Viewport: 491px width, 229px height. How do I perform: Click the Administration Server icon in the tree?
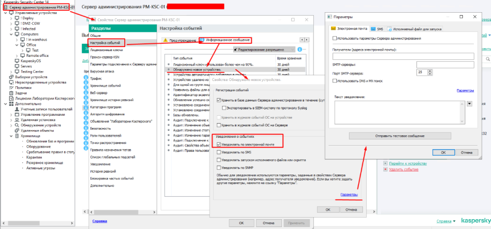tap(6, 7)
